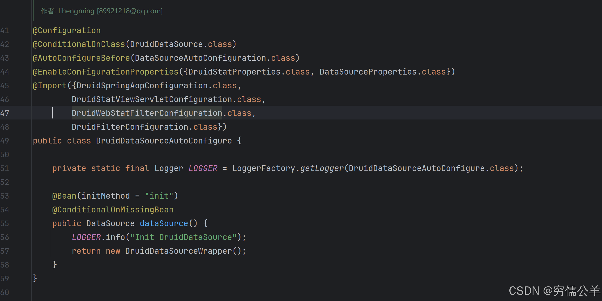Screen dimensions: 602x301
Task: Click gutter line number 47
Action: point(5,113)
